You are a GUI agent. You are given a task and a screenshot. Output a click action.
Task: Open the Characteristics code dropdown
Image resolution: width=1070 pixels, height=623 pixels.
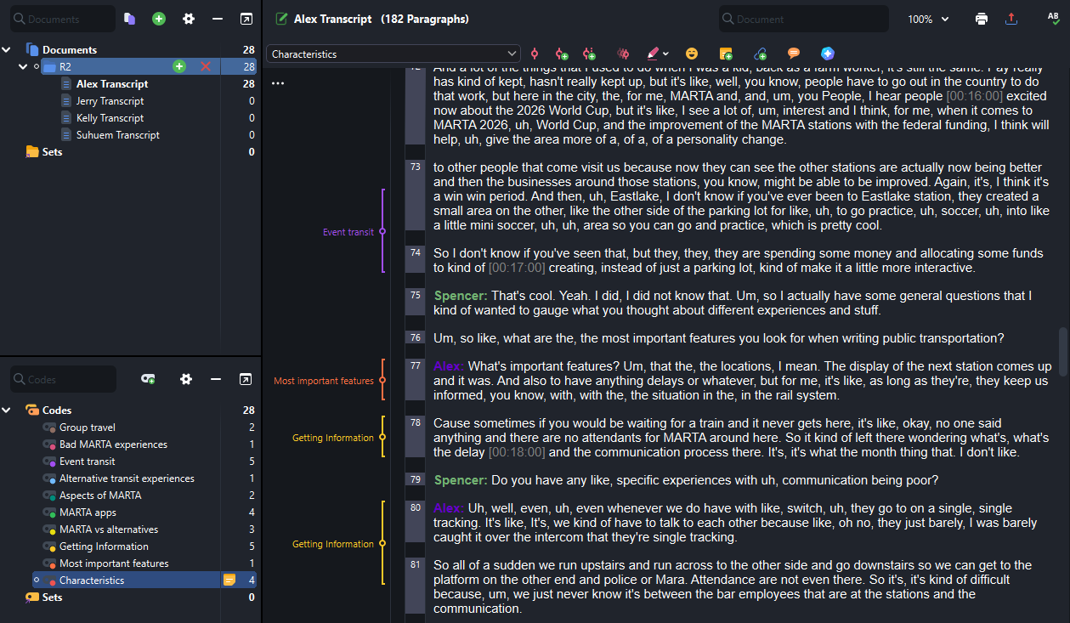coord(393,54)
